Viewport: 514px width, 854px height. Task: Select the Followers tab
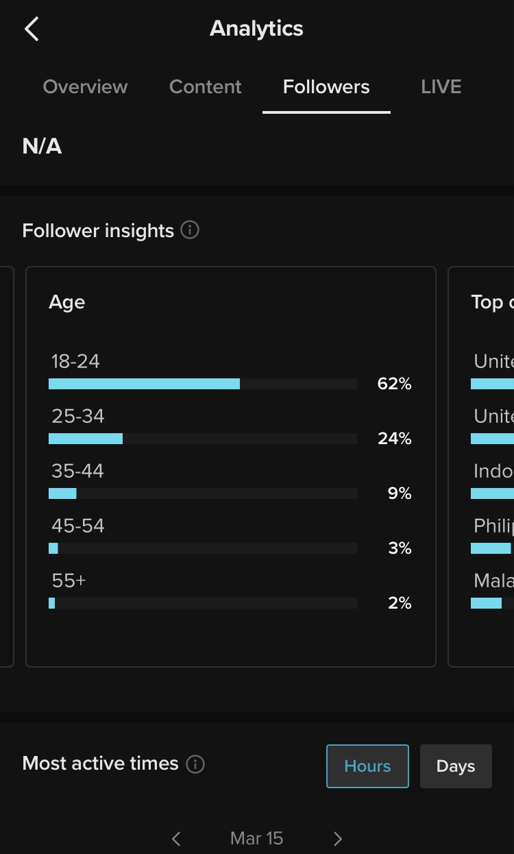[326, 87]
